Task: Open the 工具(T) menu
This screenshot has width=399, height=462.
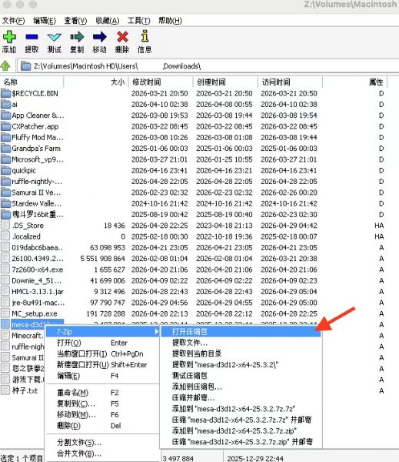Action: tap(138, 21)
